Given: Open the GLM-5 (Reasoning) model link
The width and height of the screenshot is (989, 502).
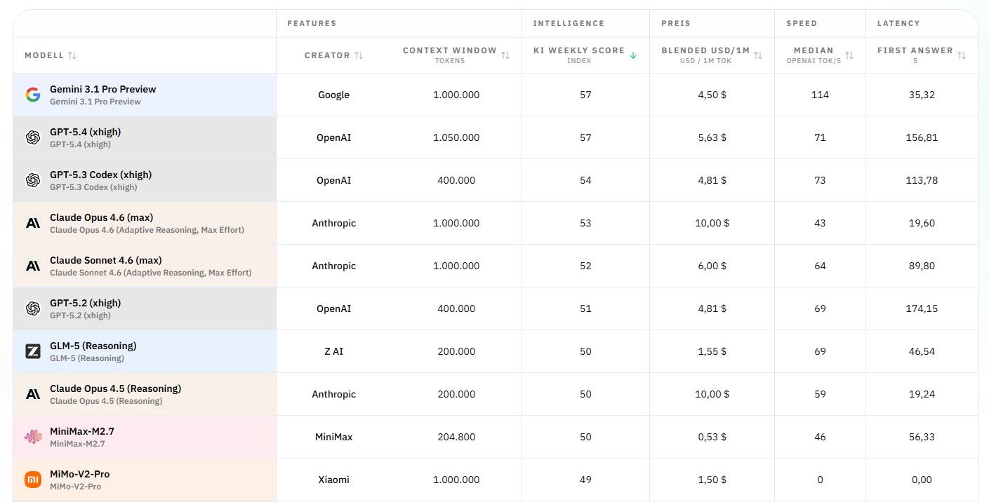Looking at the screenshot, I should 93,346.
